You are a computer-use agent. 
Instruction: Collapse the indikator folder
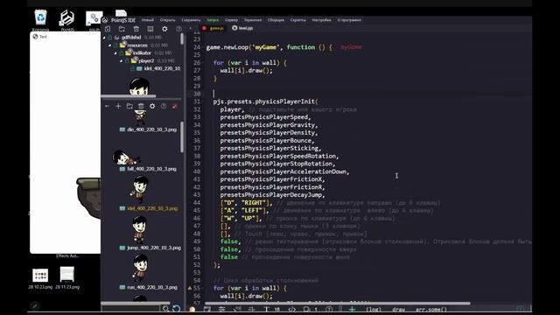click(115, 53)
